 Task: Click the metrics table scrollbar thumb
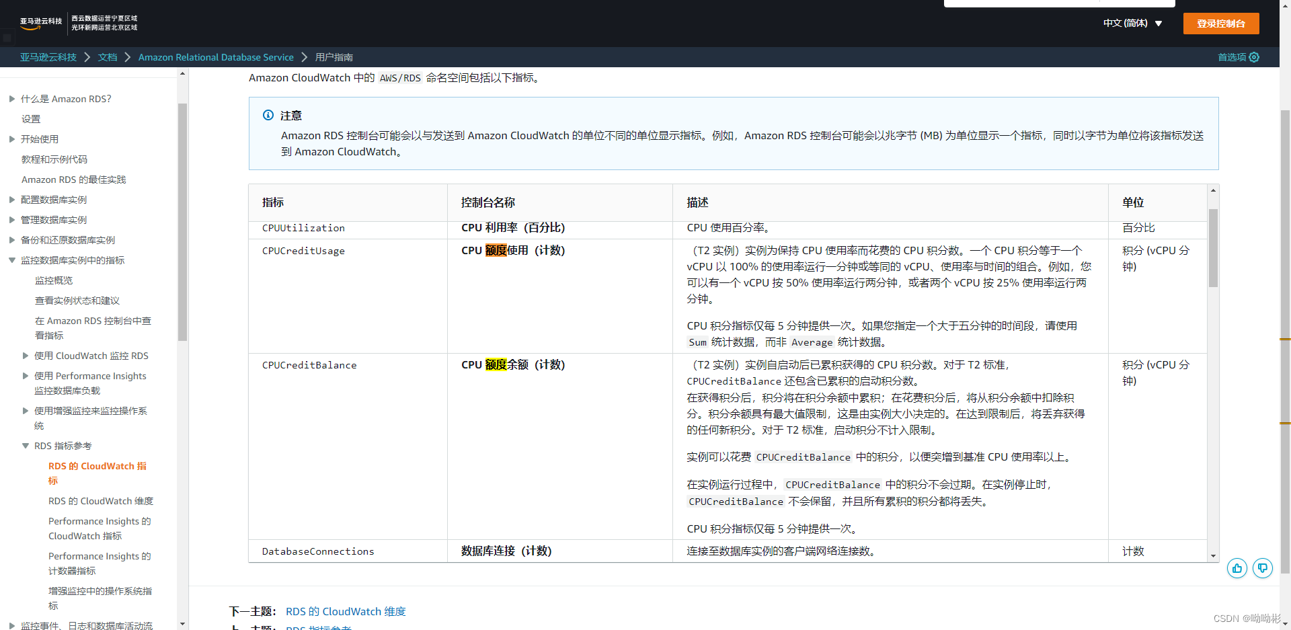pos(1213,248)
